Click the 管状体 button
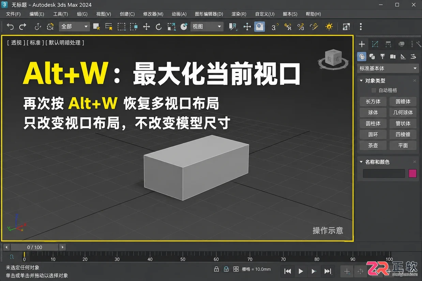This screenshot has height=281, width=422. pyautogui.click(x=403, y=123)
